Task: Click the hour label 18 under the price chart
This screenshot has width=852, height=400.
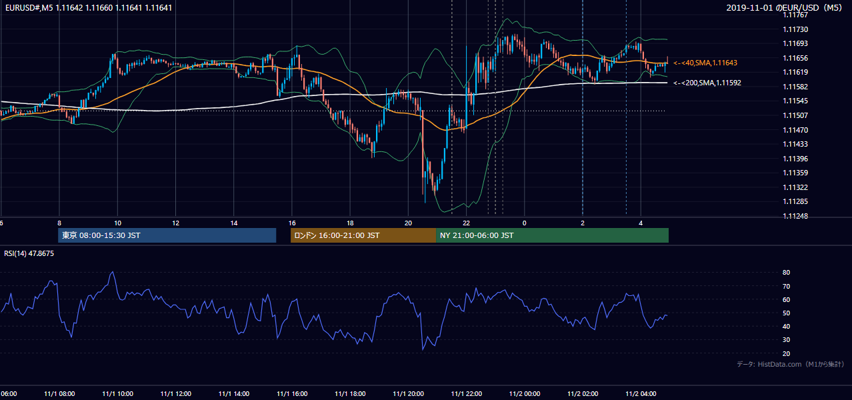Action: (x=350, y=223)
